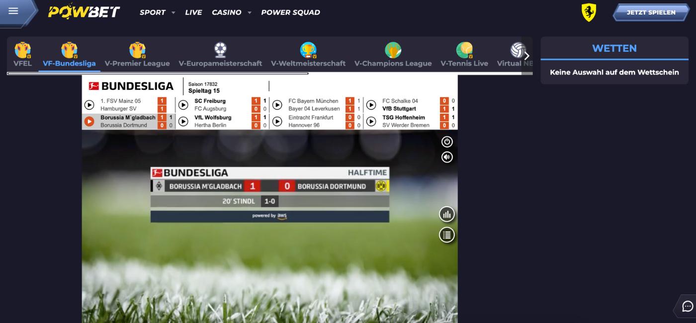Play the Hoffenheim vs Werder Bremen match

(371, 121)
